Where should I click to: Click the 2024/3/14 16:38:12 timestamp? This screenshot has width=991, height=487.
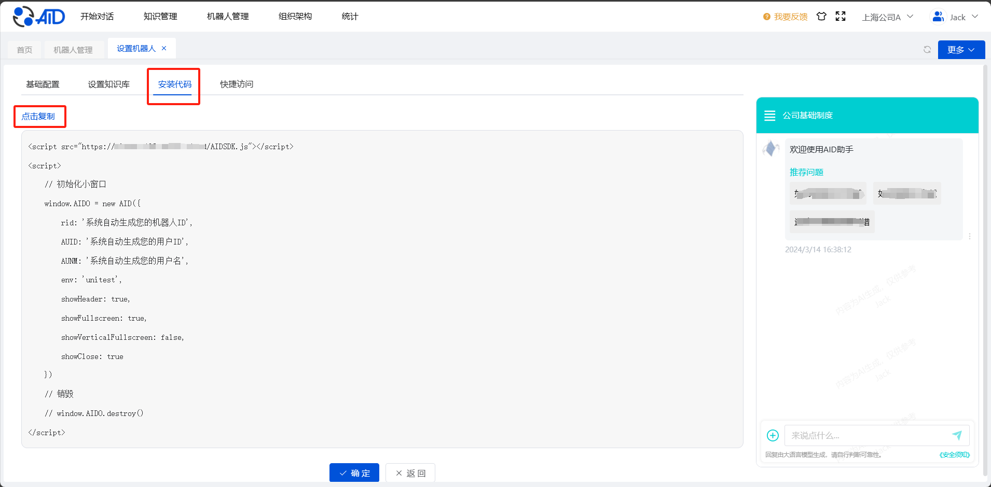(818, 249)
